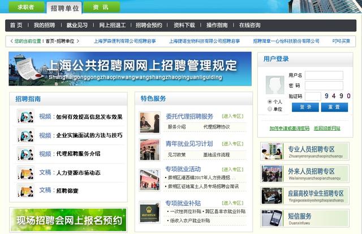Click the 委托代理招聘服务 thumbnail image
The image size is (362, 234).
[x=149, y=122]
